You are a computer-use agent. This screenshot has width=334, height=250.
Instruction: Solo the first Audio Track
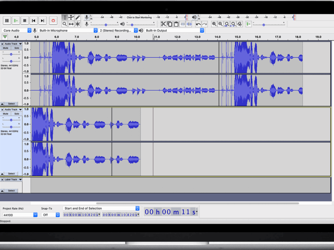17,48
